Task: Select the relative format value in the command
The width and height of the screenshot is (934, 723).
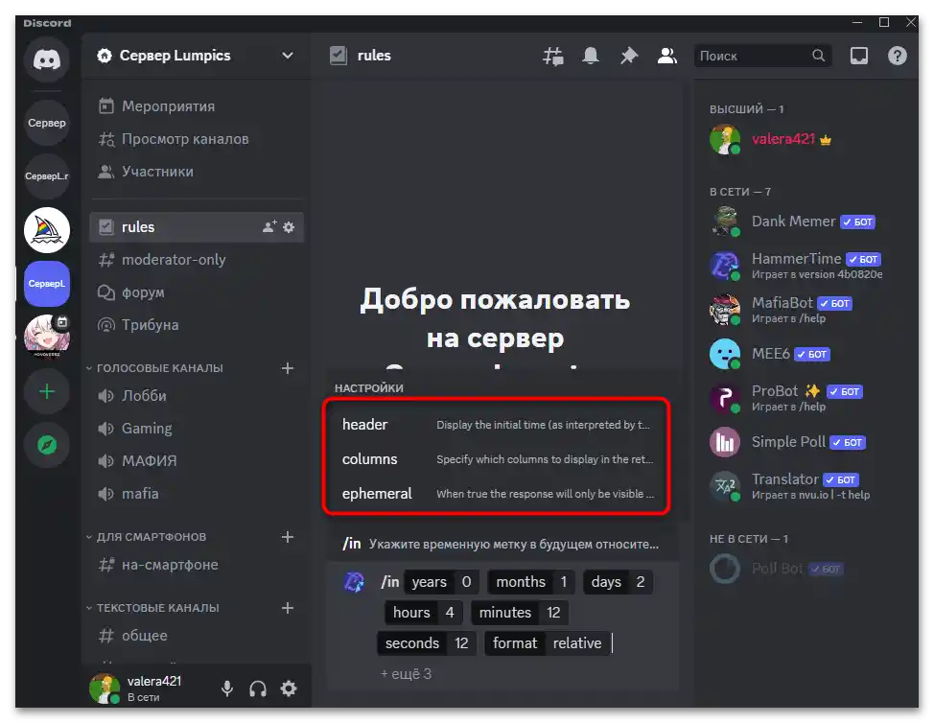Action: tap(577, 643)
